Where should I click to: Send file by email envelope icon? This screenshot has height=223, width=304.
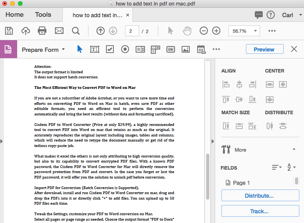point(59,31)
